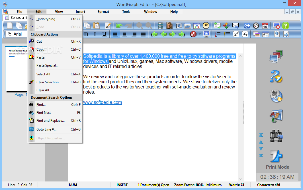The height and width of the screenshot is (190, 303).
Task: Choose Clear Selection from Edit menu
Action: pos(55,82)
